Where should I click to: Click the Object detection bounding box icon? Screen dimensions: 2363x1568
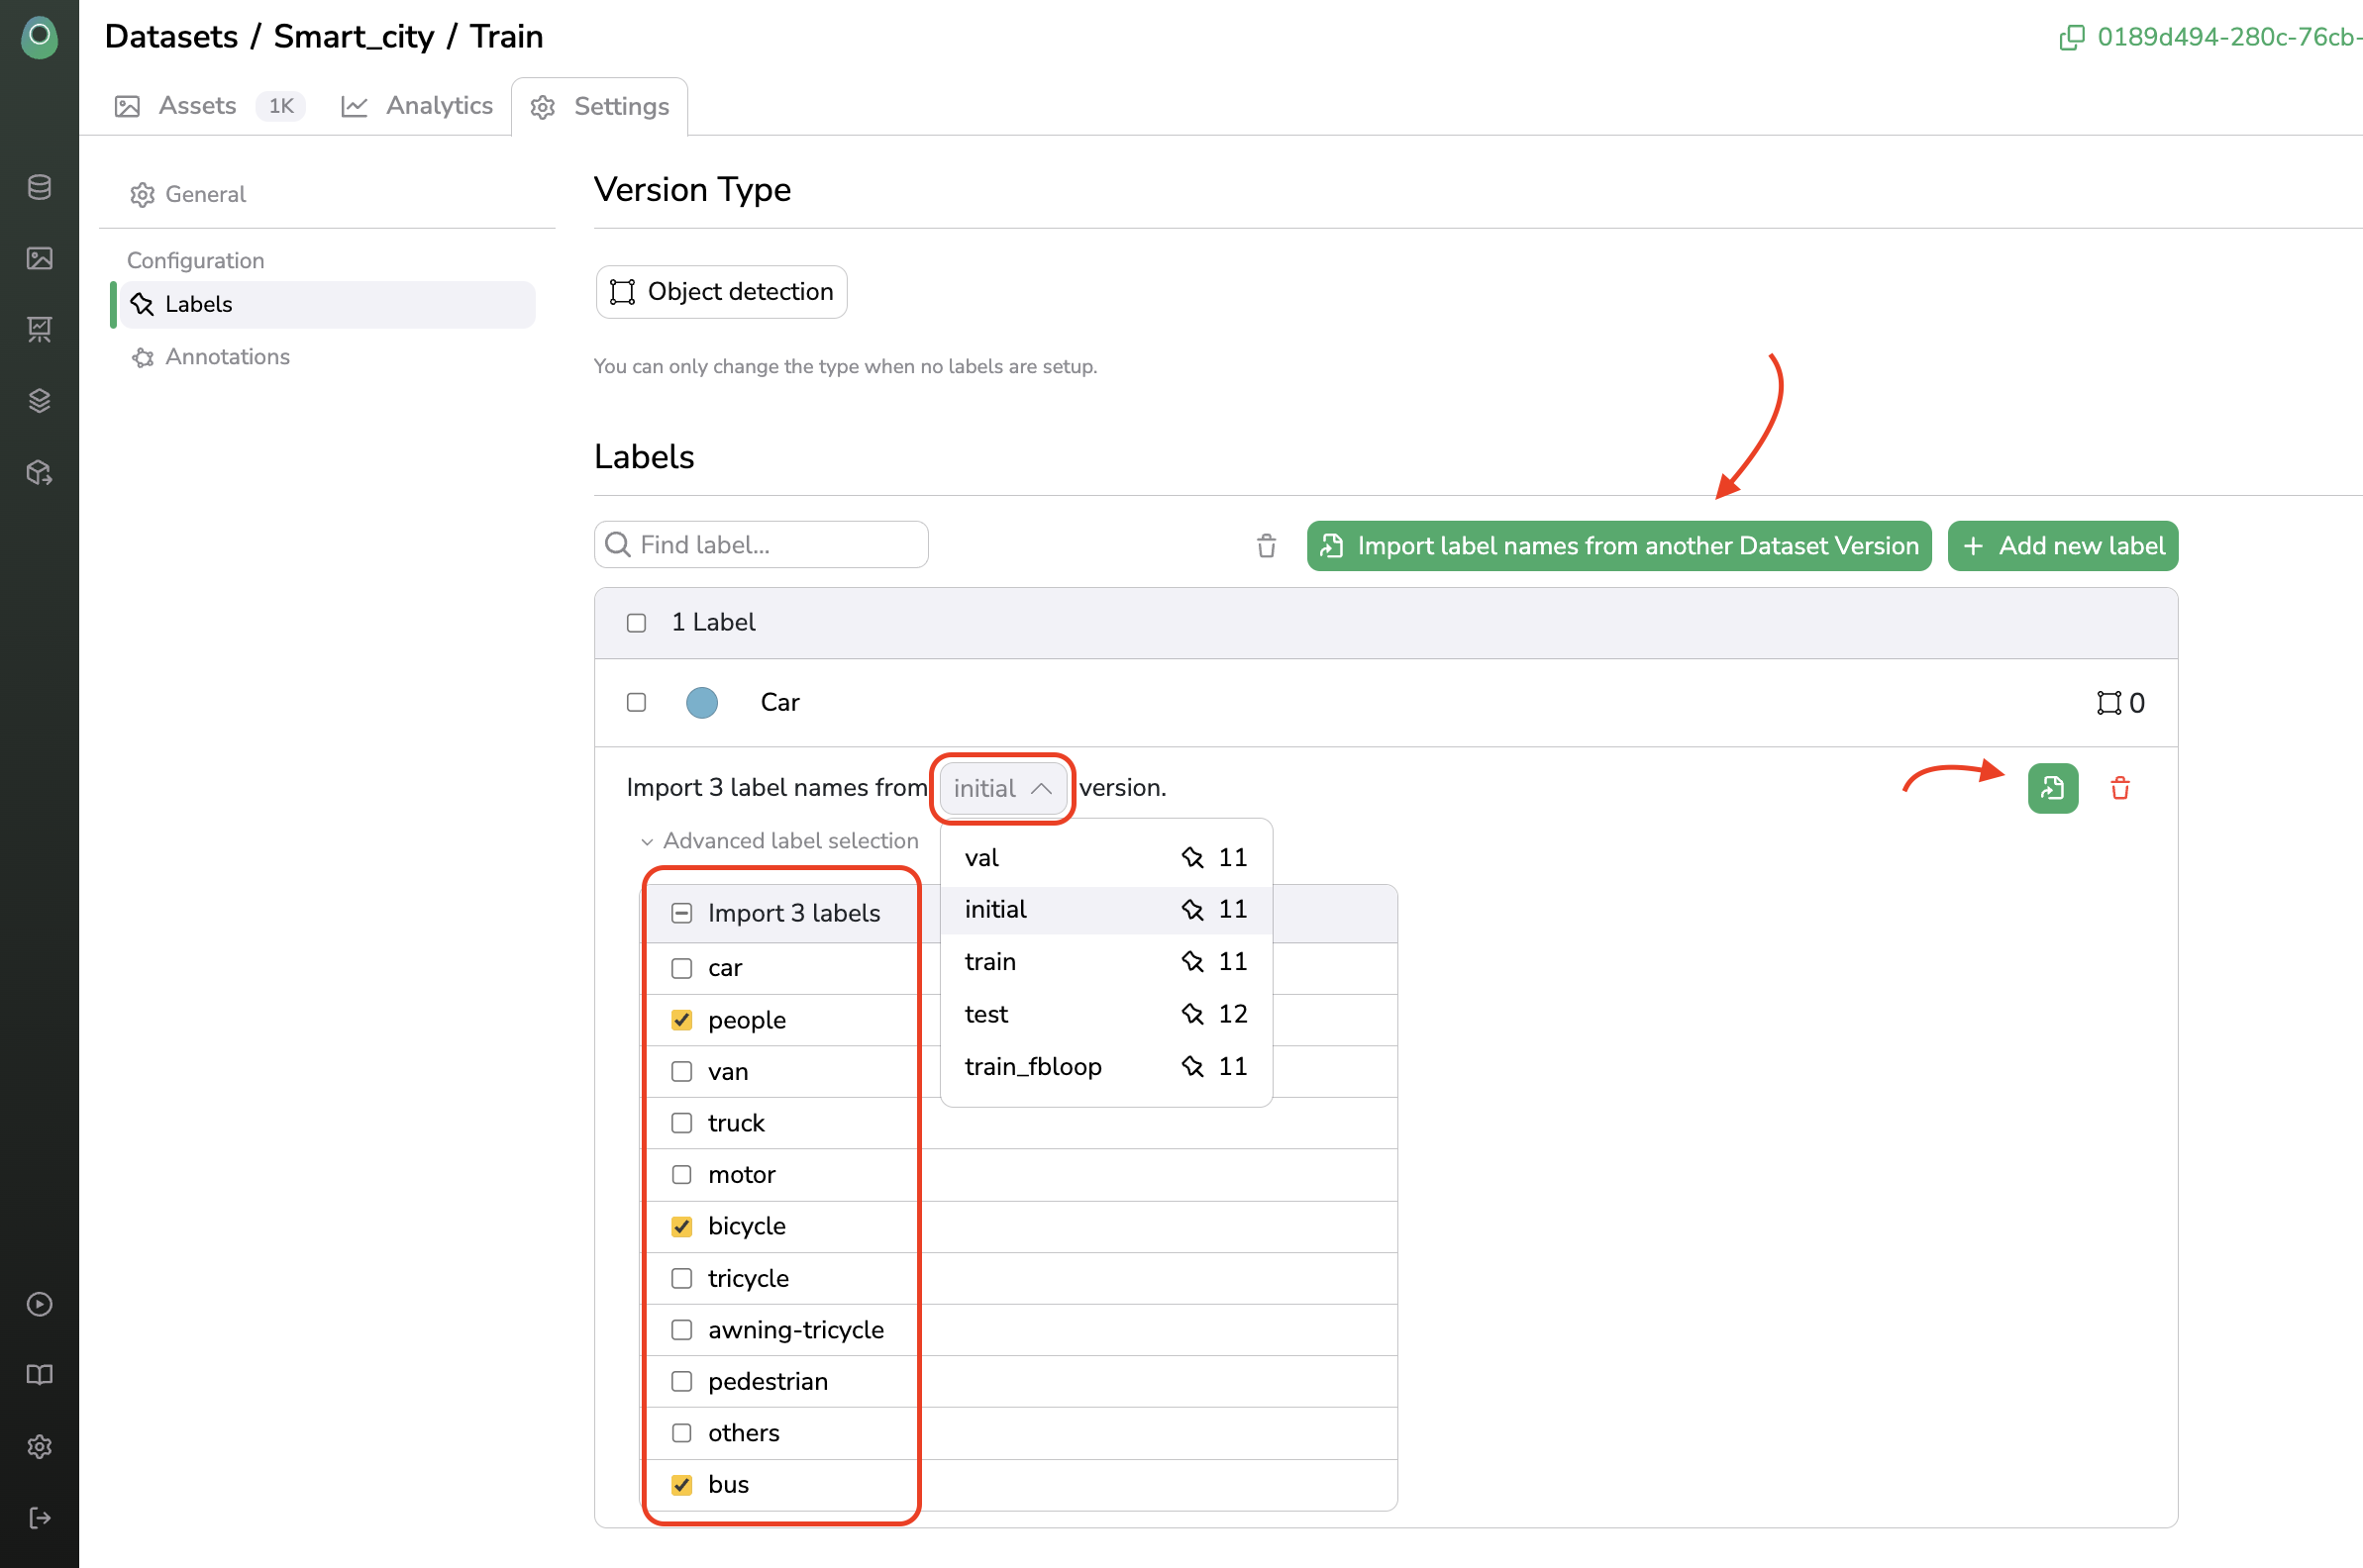[622, 292]
